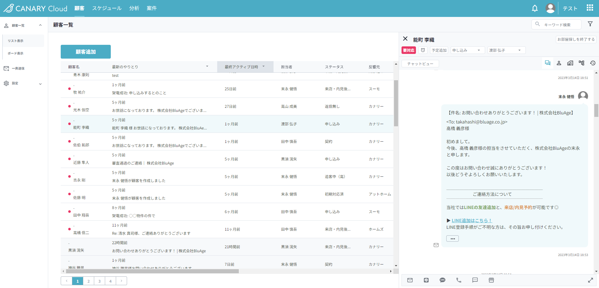This screenshot has width=599, height=288.
Task: Open the LINE追加はこちら link
Action: 472,221
